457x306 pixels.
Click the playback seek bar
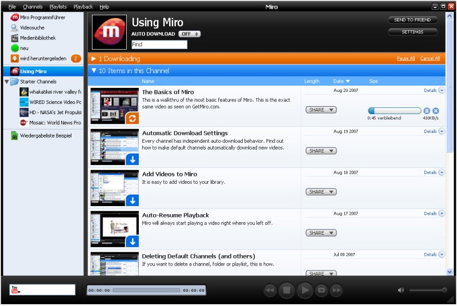coord(146,291)
